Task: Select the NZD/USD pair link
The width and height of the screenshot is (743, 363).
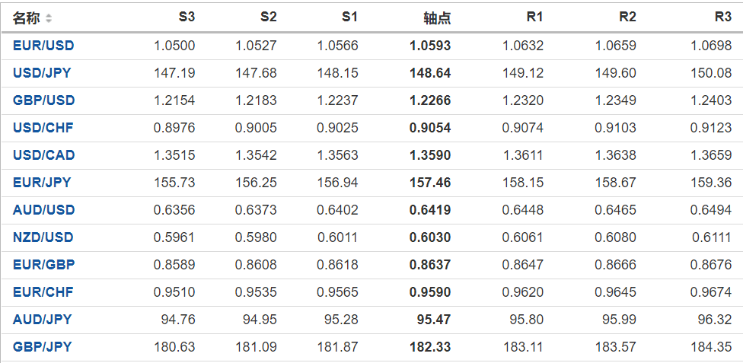Action: (43, 237)
